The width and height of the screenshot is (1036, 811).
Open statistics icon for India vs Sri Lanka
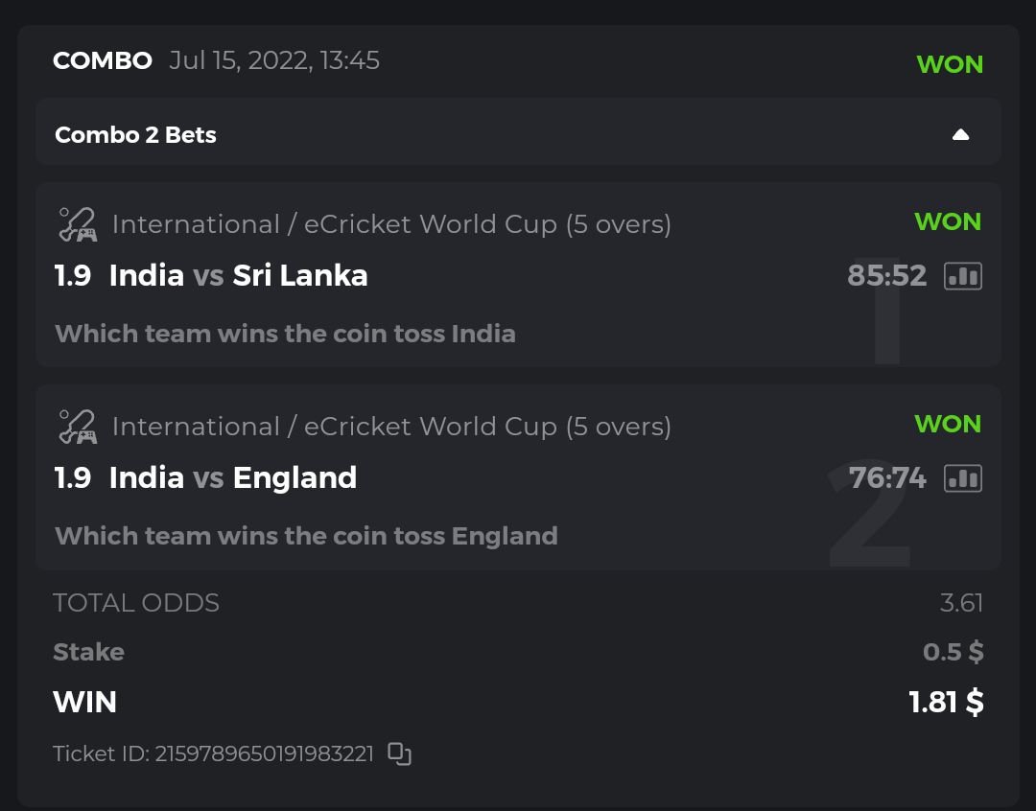(963, 276)
